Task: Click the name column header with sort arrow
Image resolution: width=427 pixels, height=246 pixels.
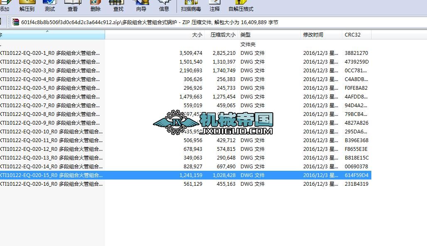Action: pos(52,34)
